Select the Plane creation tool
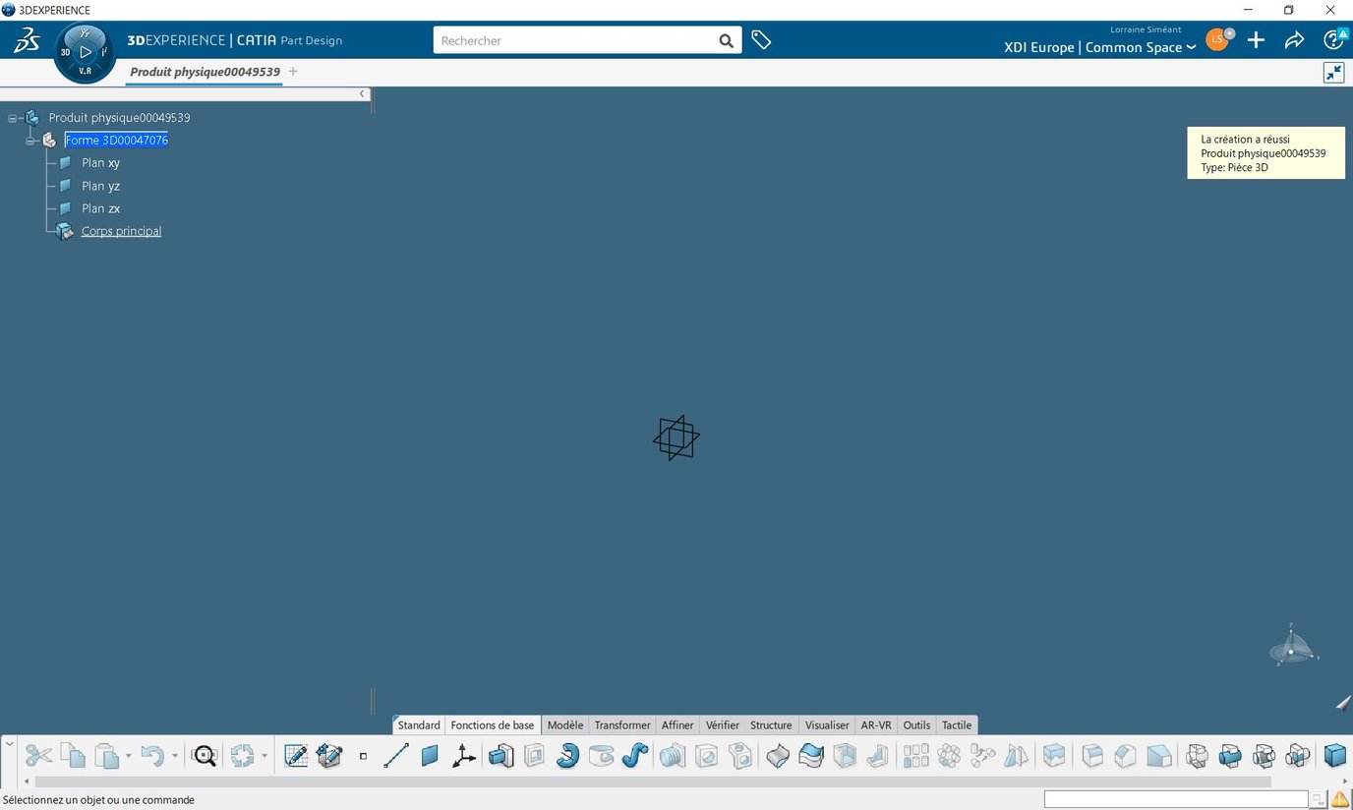The height and width of the screenshot is (810, 1353). [430, 756]
